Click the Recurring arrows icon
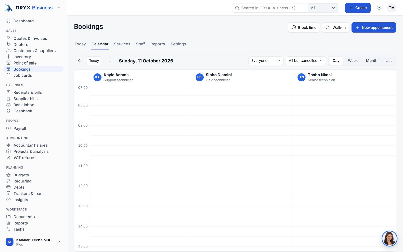The height and width of the screenshot is (252, 403). click(8, 181)
